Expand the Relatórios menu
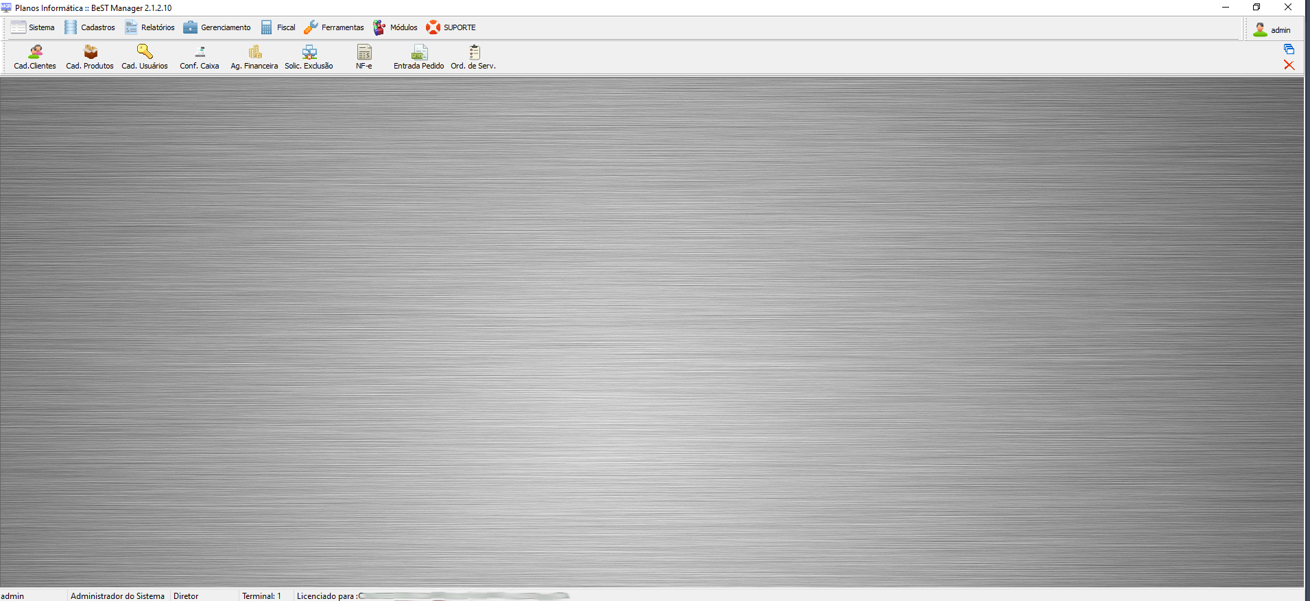Screen dimensions: 1310x601 tap(150, 27)
